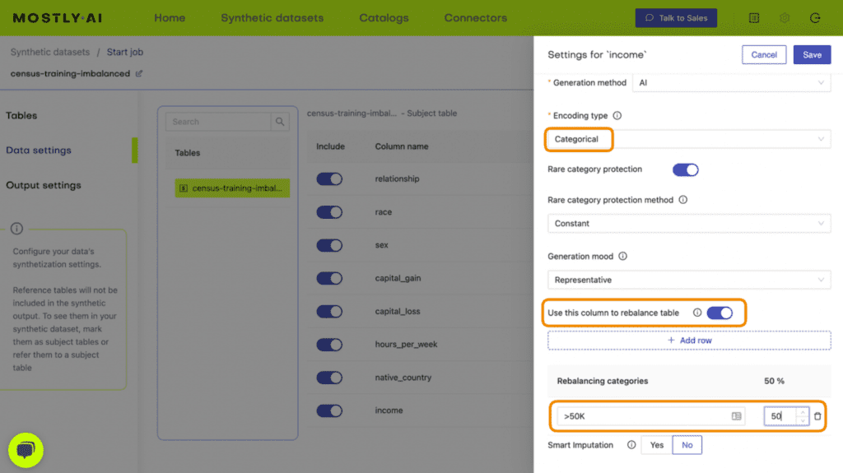
Task: Click the logout icon in top bar
Action: 815,17
